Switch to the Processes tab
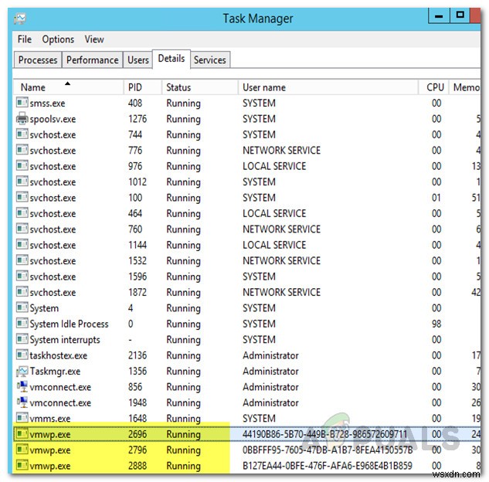 coord(38,59)
